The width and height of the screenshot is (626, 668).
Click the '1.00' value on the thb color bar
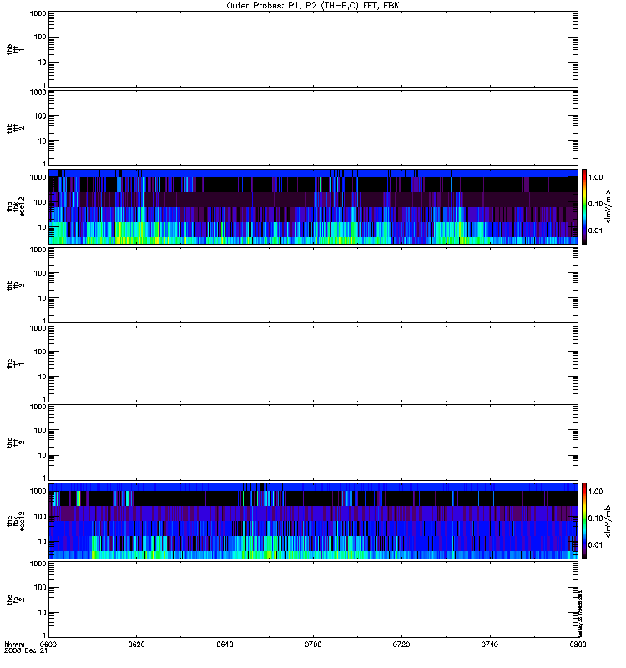pos(595,177)
